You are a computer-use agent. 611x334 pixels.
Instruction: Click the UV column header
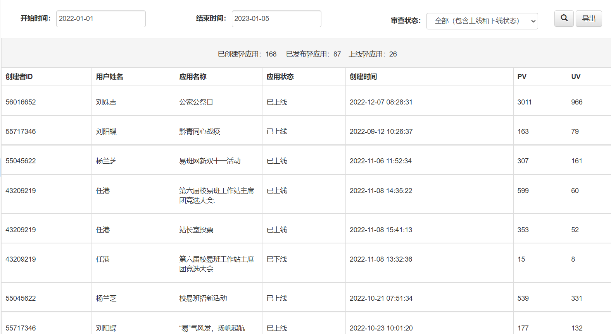[x=576, y=77]
